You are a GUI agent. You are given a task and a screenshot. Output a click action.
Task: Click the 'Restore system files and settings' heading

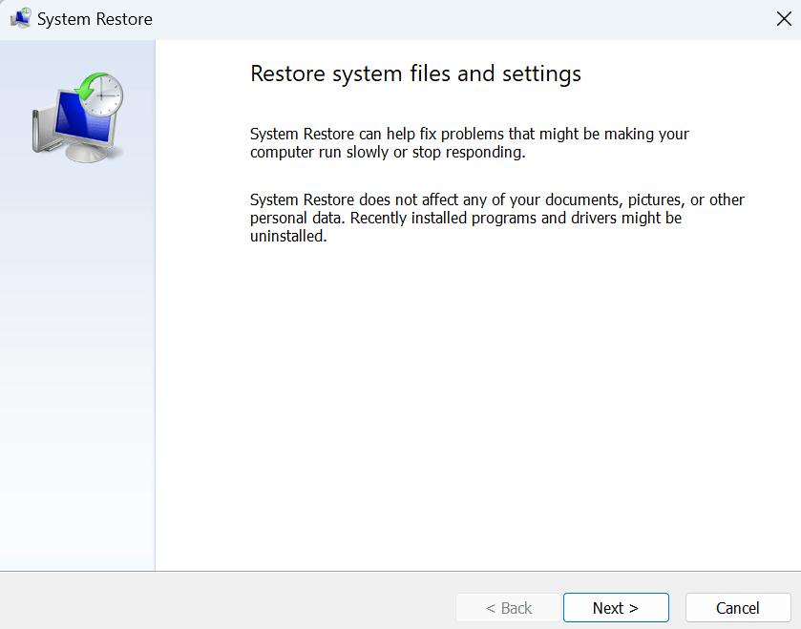click(415, 73)
